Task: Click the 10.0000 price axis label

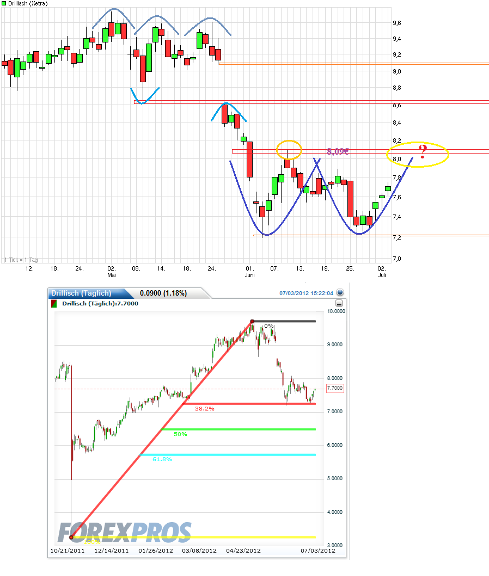Action: coord(336,311)
